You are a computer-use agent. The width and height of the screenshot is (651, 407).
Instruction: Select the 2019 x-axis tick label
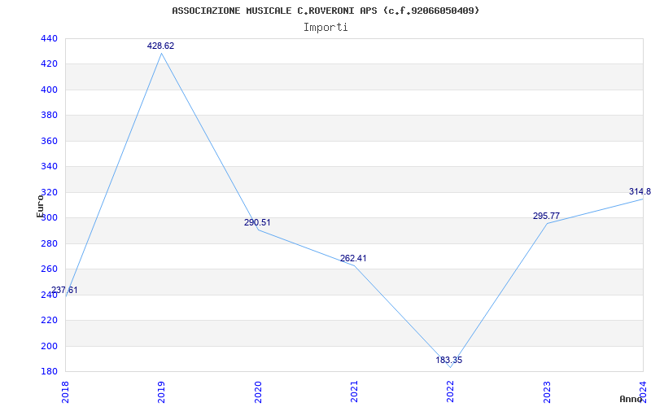pyautogui.click(x=161, y=392)
